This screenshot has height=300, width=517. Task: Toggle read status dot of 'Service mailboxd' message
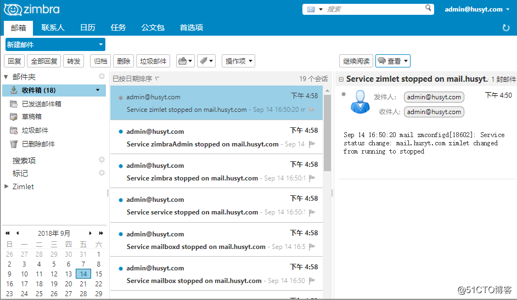pos(121,234)
